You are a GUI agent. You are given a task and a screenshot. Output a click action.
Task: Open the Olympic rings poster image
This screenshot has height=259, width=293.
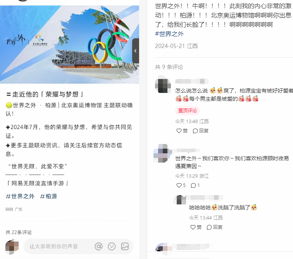pyautogui.click(x=69, y=45)
